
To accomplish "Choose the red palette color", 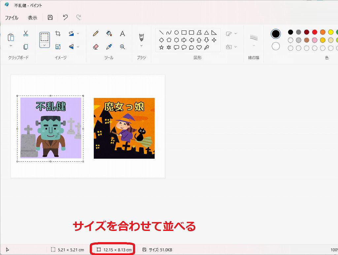I will (315, 32).
